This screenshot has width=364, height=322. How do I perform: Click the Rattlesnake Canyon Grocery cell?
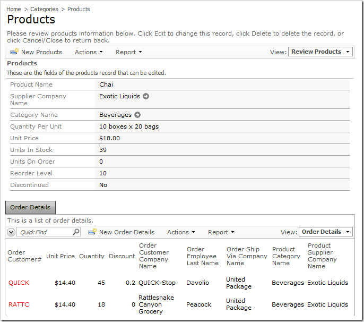[x=156, y=304]
